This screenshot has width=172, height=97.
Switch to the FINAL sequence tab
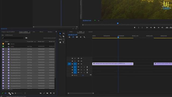click(x=71, y=32)
